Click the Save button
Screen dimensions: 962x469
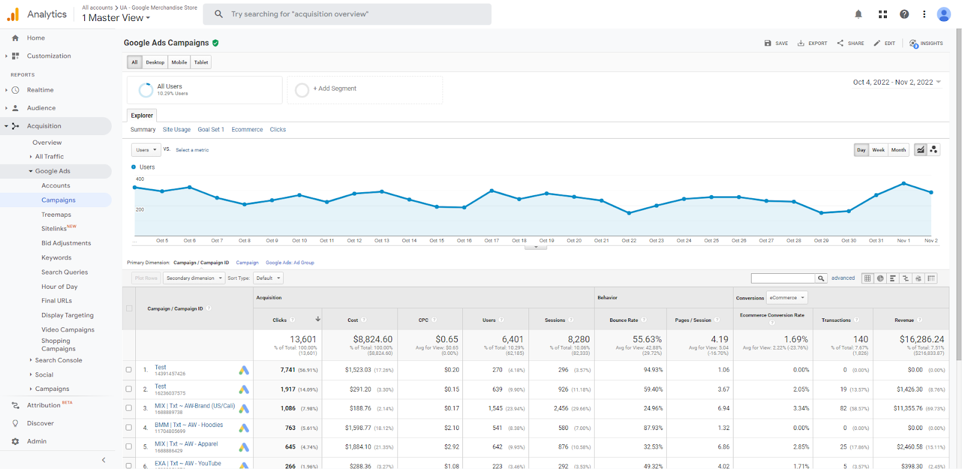[x=776, y=43]
